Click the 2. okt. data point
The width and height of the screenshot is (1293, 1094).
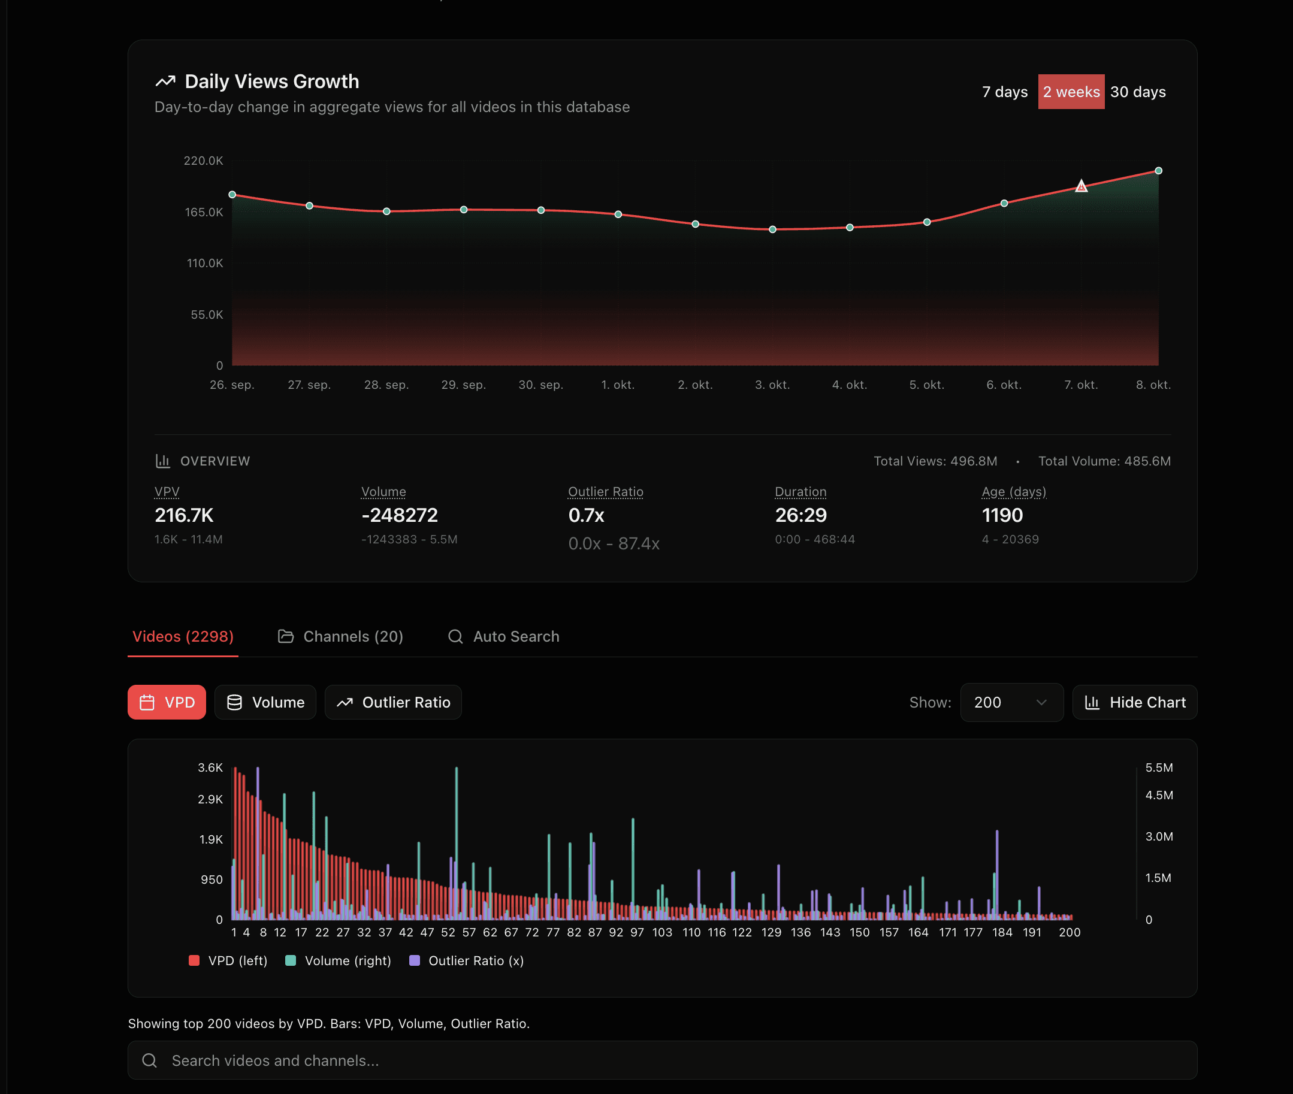point(696,224)
